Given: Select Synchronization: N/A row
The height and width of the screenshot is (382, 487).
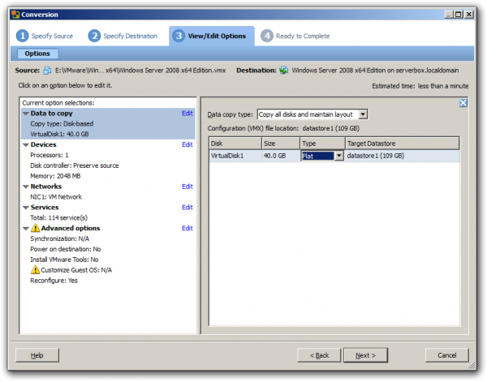Looking at the screenshot, I should click(x=59, y=238).
